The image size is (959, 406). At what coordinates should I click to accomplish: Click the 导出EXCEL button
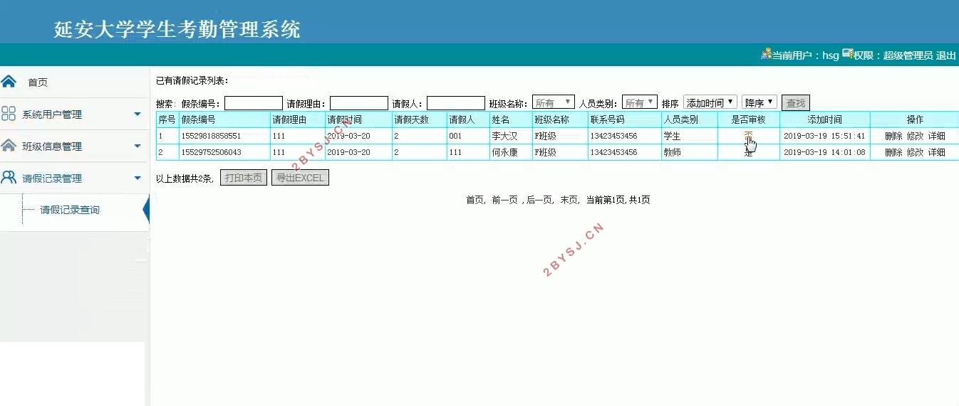300,178
